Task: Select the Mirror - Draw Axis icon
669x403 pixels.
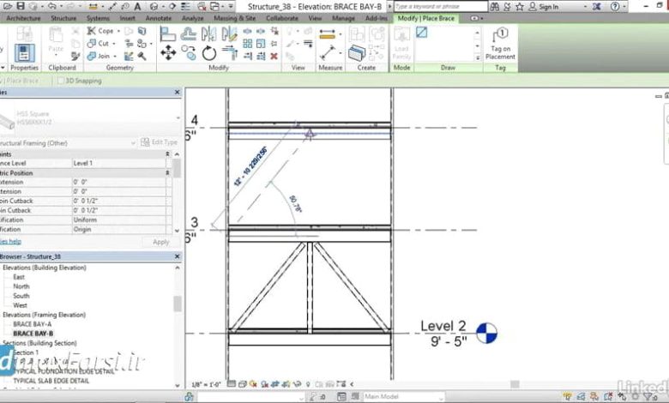Action: click(230, 33)
